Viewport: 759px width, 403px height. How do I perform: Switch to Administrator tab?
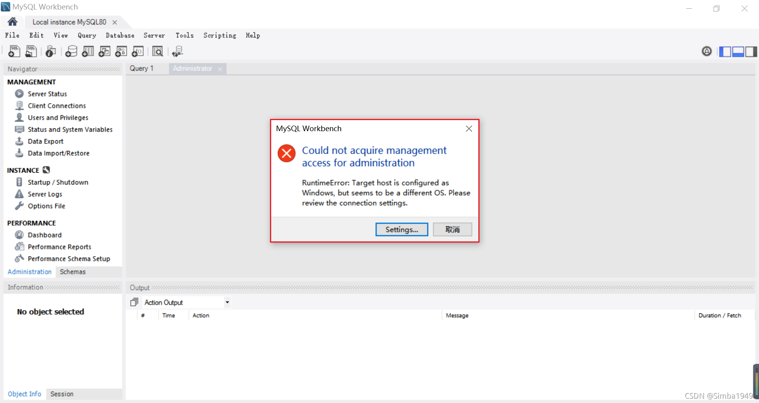193,68
